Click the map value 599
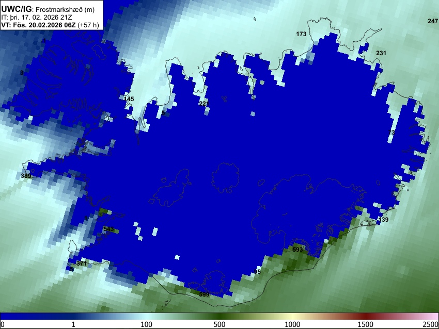Image resolution: width=439 pixels, height=329 pixels. coord(204,294)
